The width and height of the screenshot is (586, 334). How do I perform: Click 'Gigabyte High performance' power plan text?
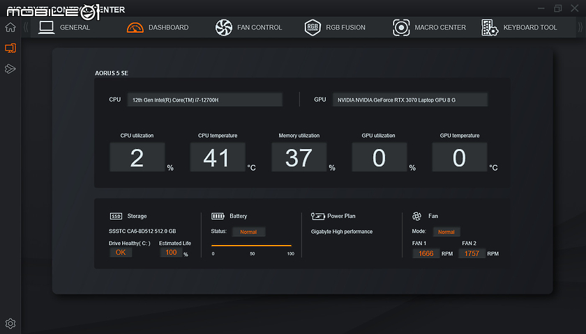click(x=342, y=232)
